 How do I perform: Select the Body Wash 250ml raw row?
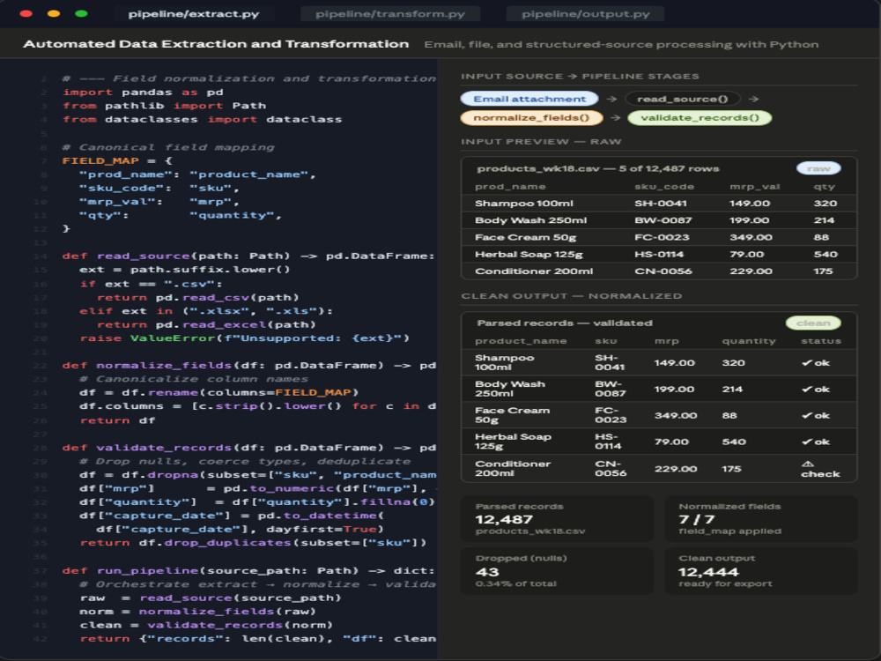pyautogui.click(x=659, y=220)
